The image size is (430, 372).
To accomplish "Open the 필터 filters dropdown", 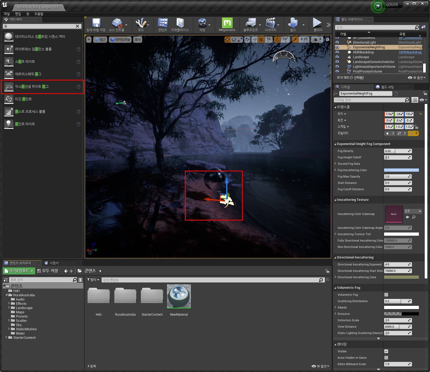I will 93,280.
